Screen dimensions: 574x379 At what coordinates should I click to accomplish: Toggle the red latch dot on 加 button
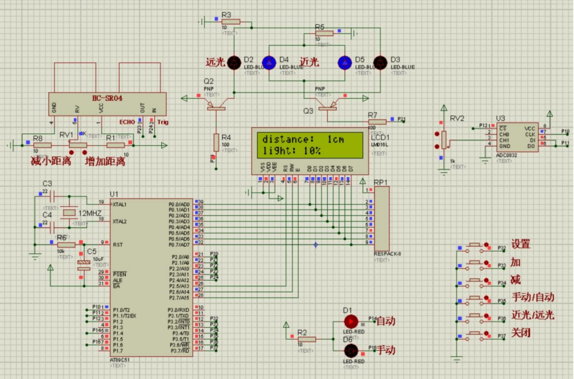pyautogui.click(x=486, y=263)
